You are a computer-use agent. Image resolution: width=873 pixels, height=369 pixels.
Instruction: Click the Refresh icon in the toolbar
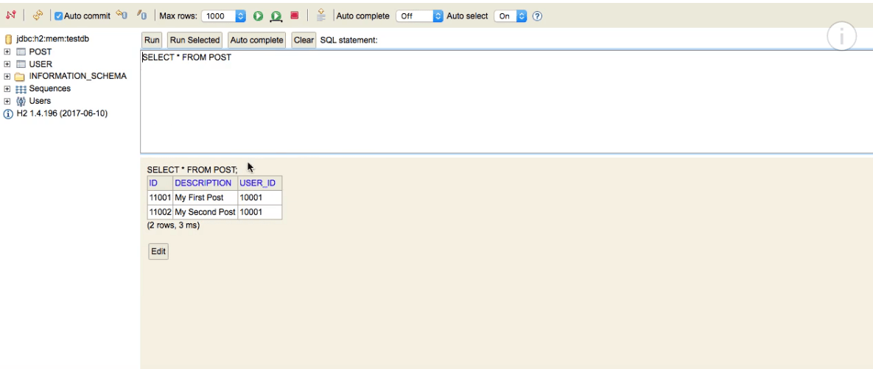pos(38,15)
